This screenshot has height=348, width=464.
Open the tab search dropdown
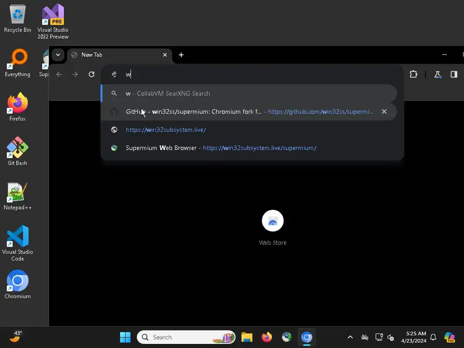[x=58, y=55]
